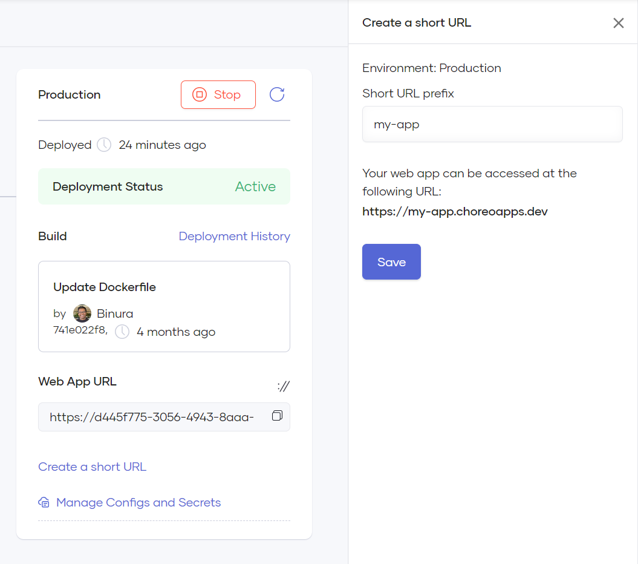Close the Create a short URL panel
638x564 pixels.
click(x=619, y=23)
